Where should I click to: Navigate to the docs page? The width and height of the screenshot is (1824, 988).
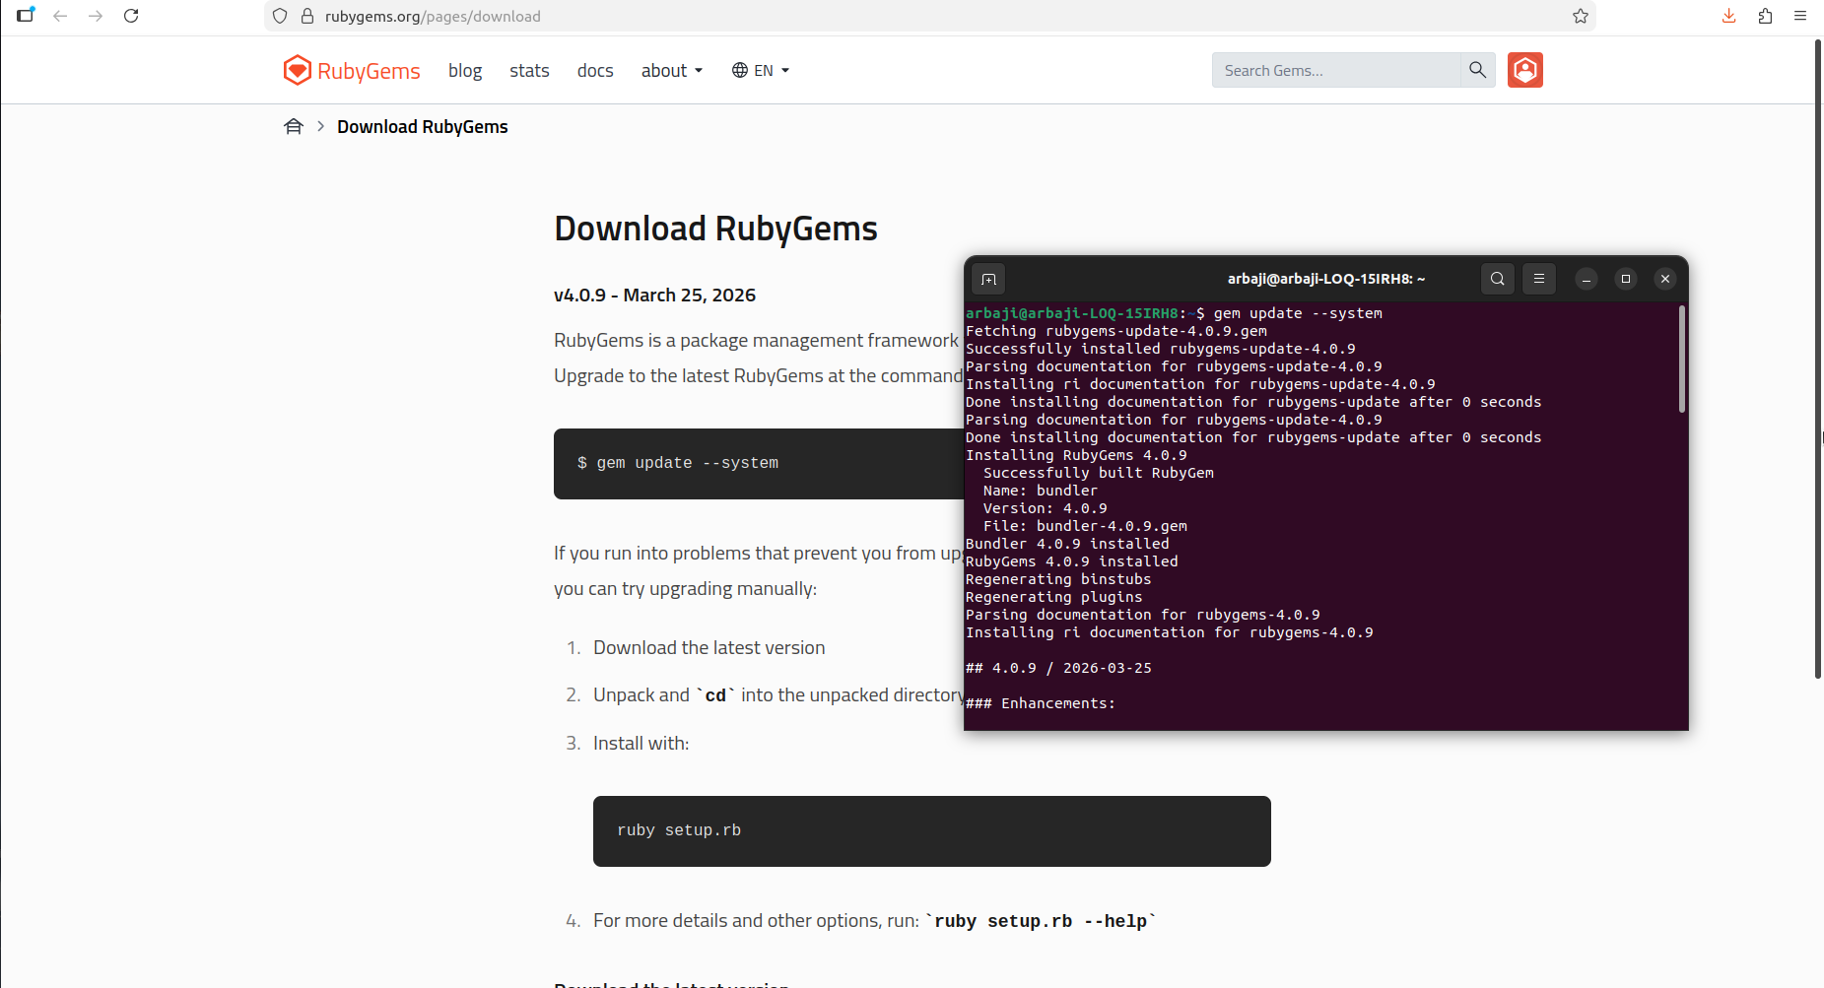point(595,70)
